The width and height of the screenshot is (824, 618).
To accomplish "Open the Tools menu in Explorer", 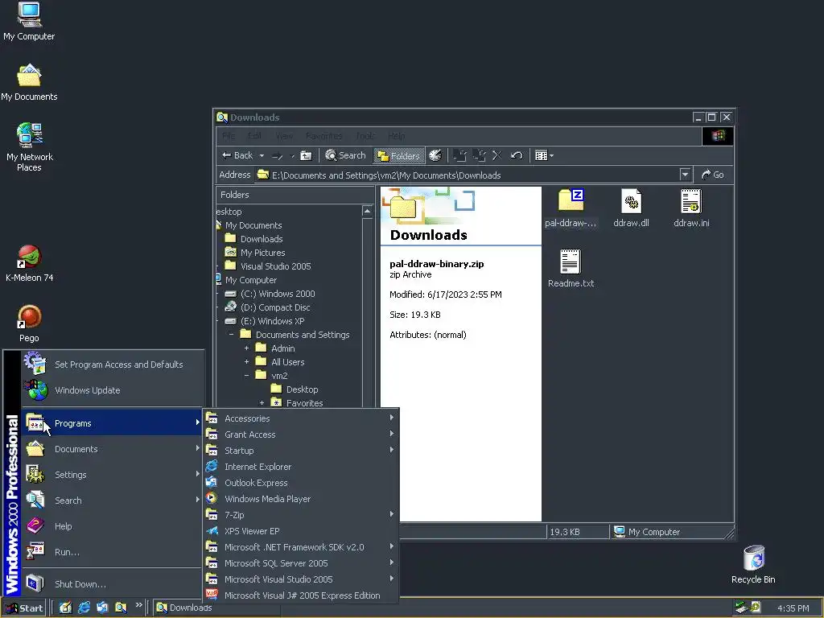I will [365, 136].
